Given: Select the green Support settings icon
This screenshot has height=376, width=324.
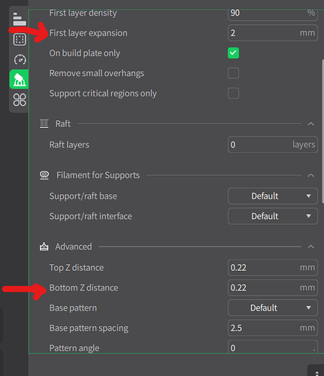Looking at the screenshot, I should coord(20,79).
